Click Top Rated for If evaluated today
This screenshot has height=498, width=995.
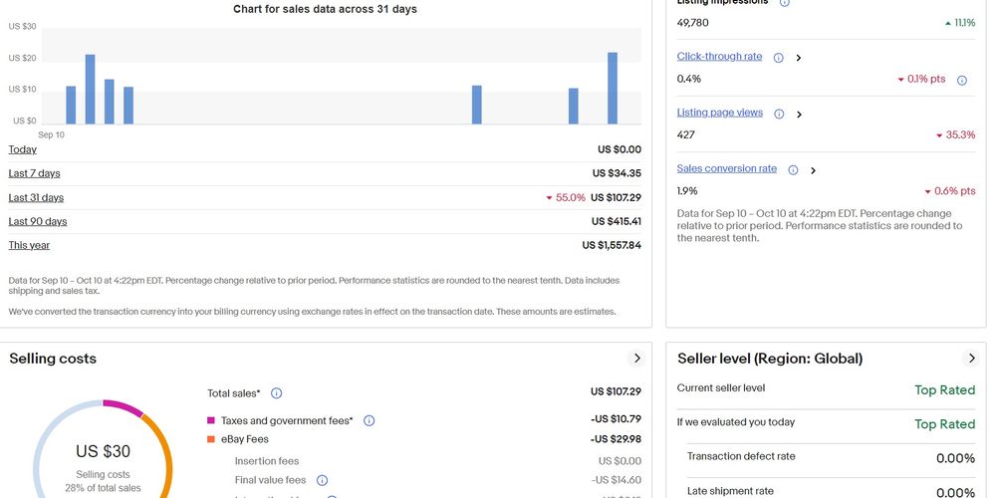point(945,424)
